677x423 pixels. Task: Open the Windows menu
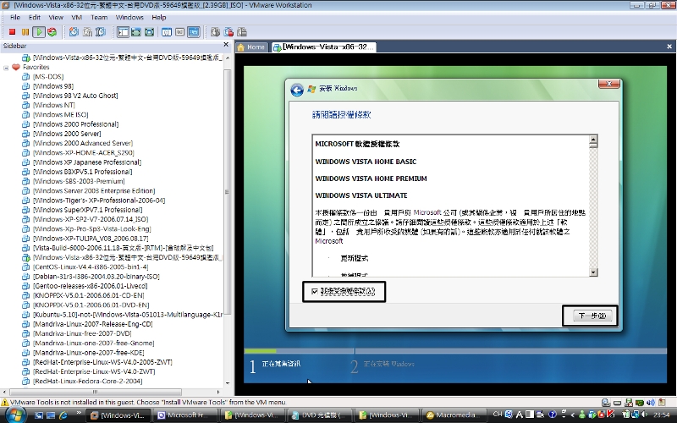(x=129, y=17)
